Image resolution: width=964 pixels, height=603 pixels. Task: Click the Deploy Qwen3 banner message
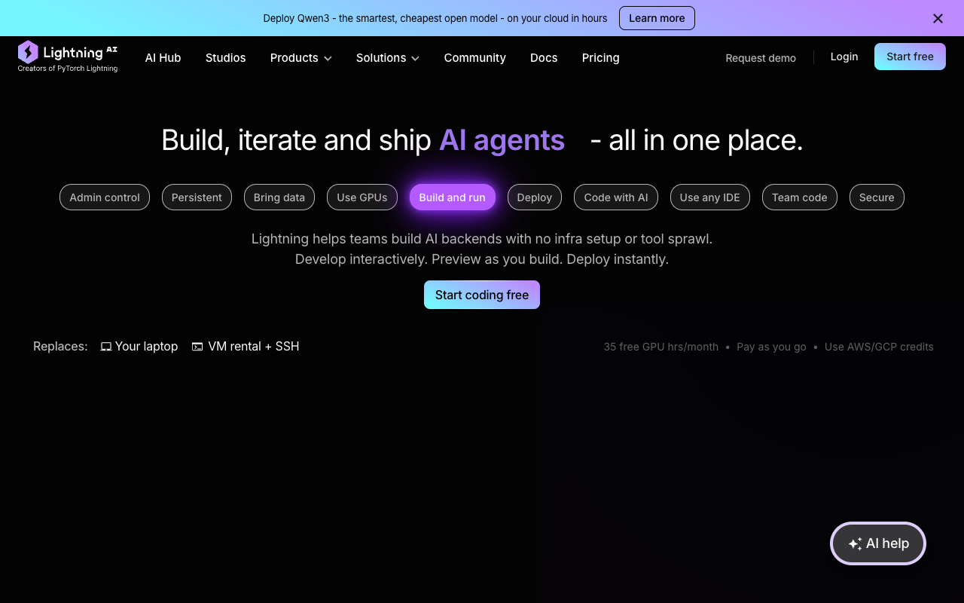435,18
